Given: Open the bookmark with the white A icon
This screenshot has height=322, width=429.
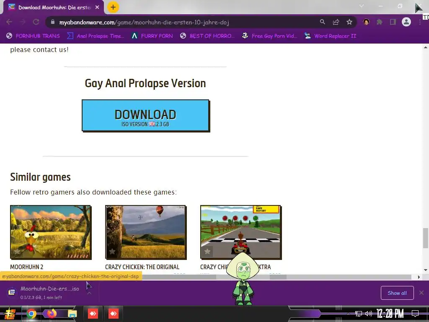Looking at the screenshot, I should point(152,36).
